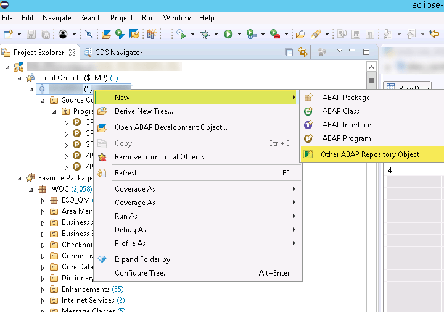Click the Collapse All icon in Project Explorer
Image resolution: width=444 pixels, height=312 pixels.
(289, 53)
